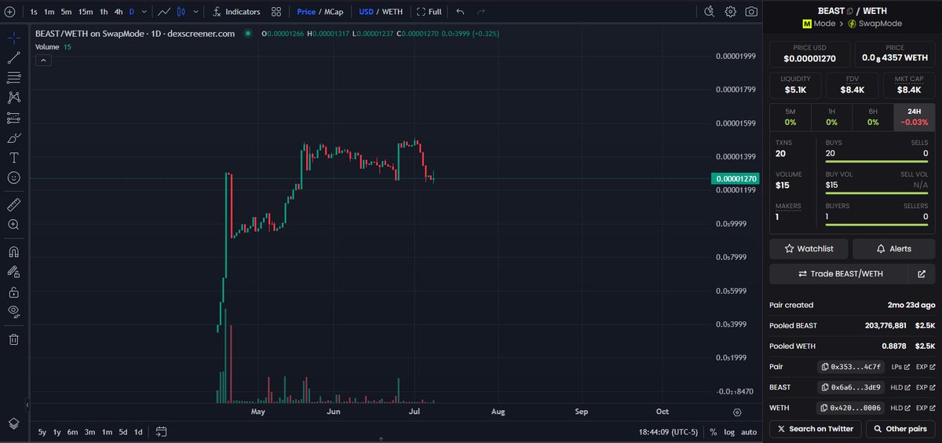Add pair to Watchlist
This screenshot has width=942, height=443.
click(809, 248)
